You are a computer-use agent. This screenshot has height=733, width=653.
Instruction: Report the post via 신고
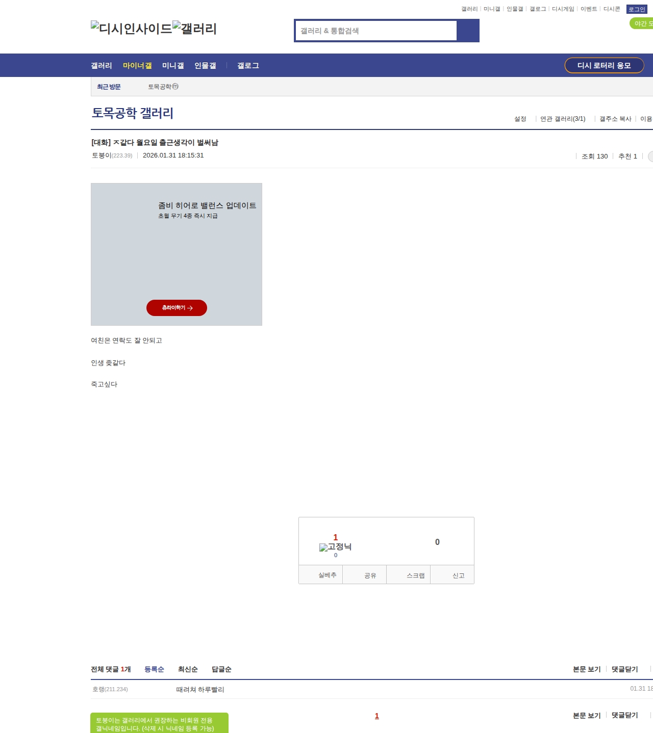tap(458, 575)
